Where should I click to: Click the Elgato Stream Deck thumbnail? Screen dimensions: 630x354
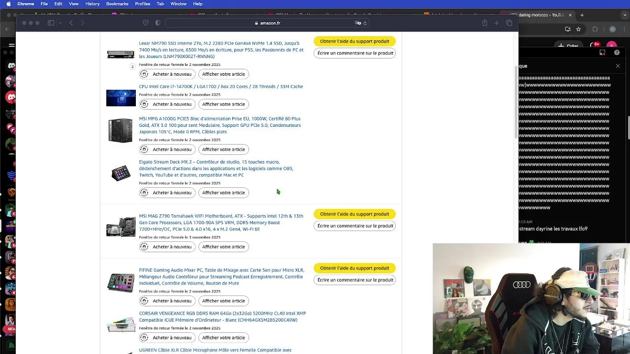pos(121,173)
